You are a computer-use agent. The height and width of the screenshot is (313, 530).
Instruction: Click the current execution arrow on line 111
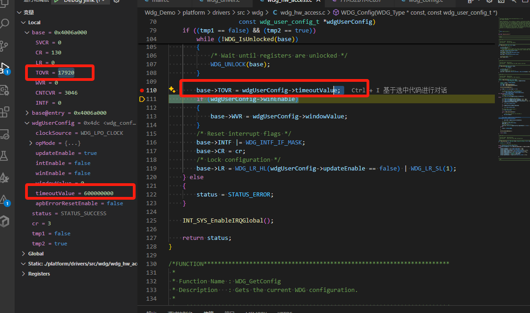142,99
